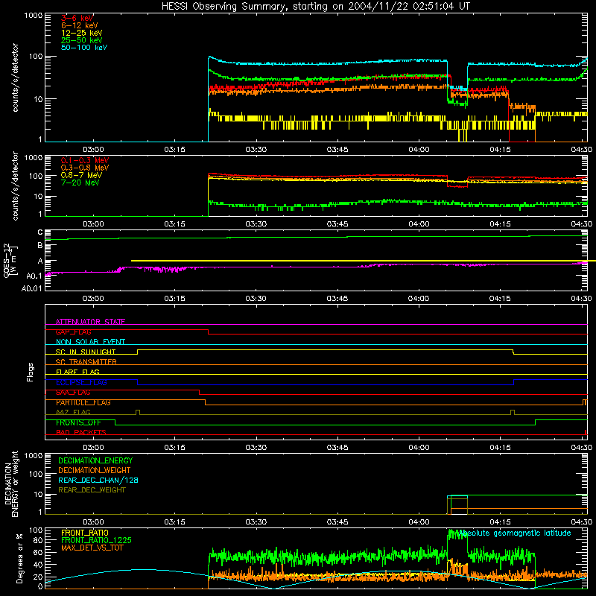Select the '12-25 keV' legend label
This screenshot has height=596, width=596.
pyautogui.click(x=81, y=33)
